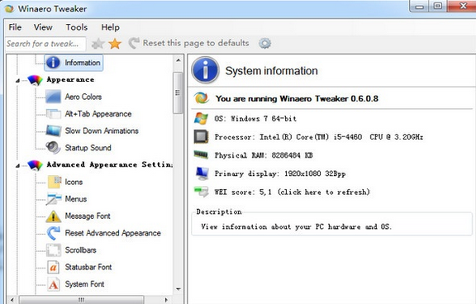The image size is (476, 304).
Task: Click Physical RAM: 8286484 KB text
Action: tap(264, 155)
